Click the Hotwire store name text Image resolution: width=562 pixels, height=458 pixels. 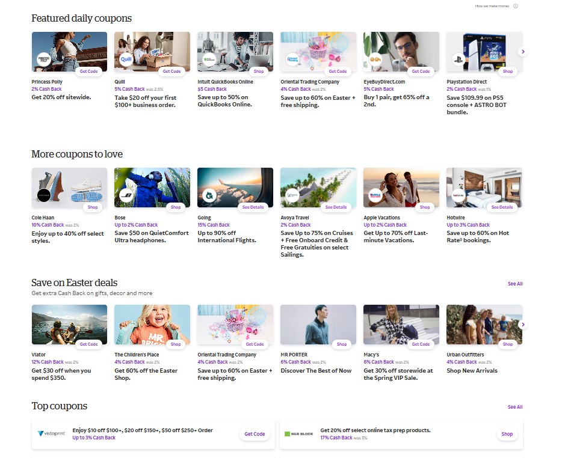[455, 218]
